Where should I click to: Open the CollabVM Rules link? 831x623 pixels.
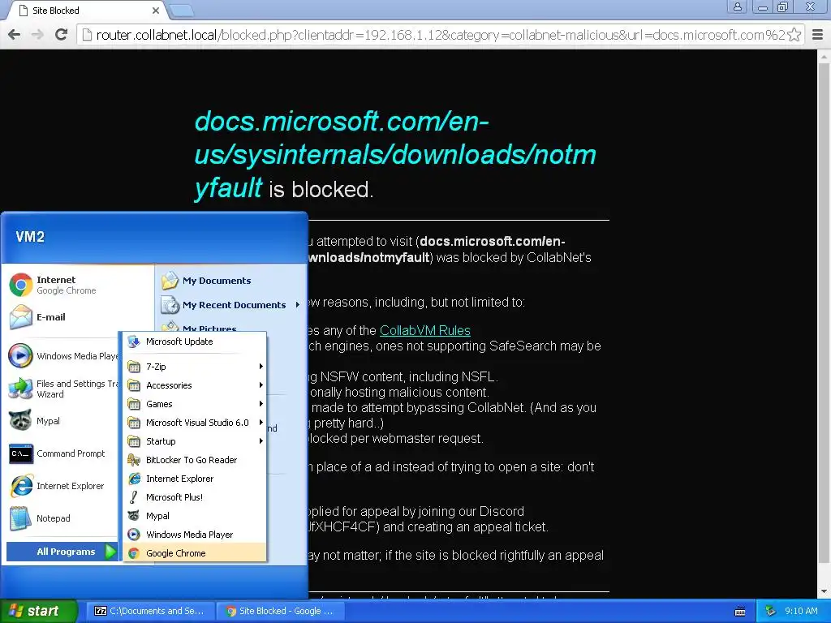click(x=425, y=331)
